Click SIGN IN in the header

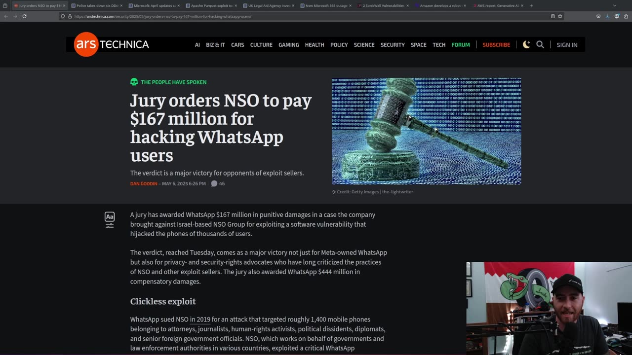click(x=567, y=45)
